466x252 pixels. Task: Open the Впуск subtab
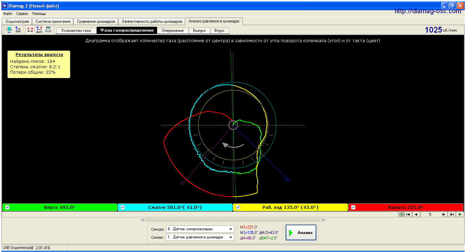pyautogui.click(x=219, y=31)
